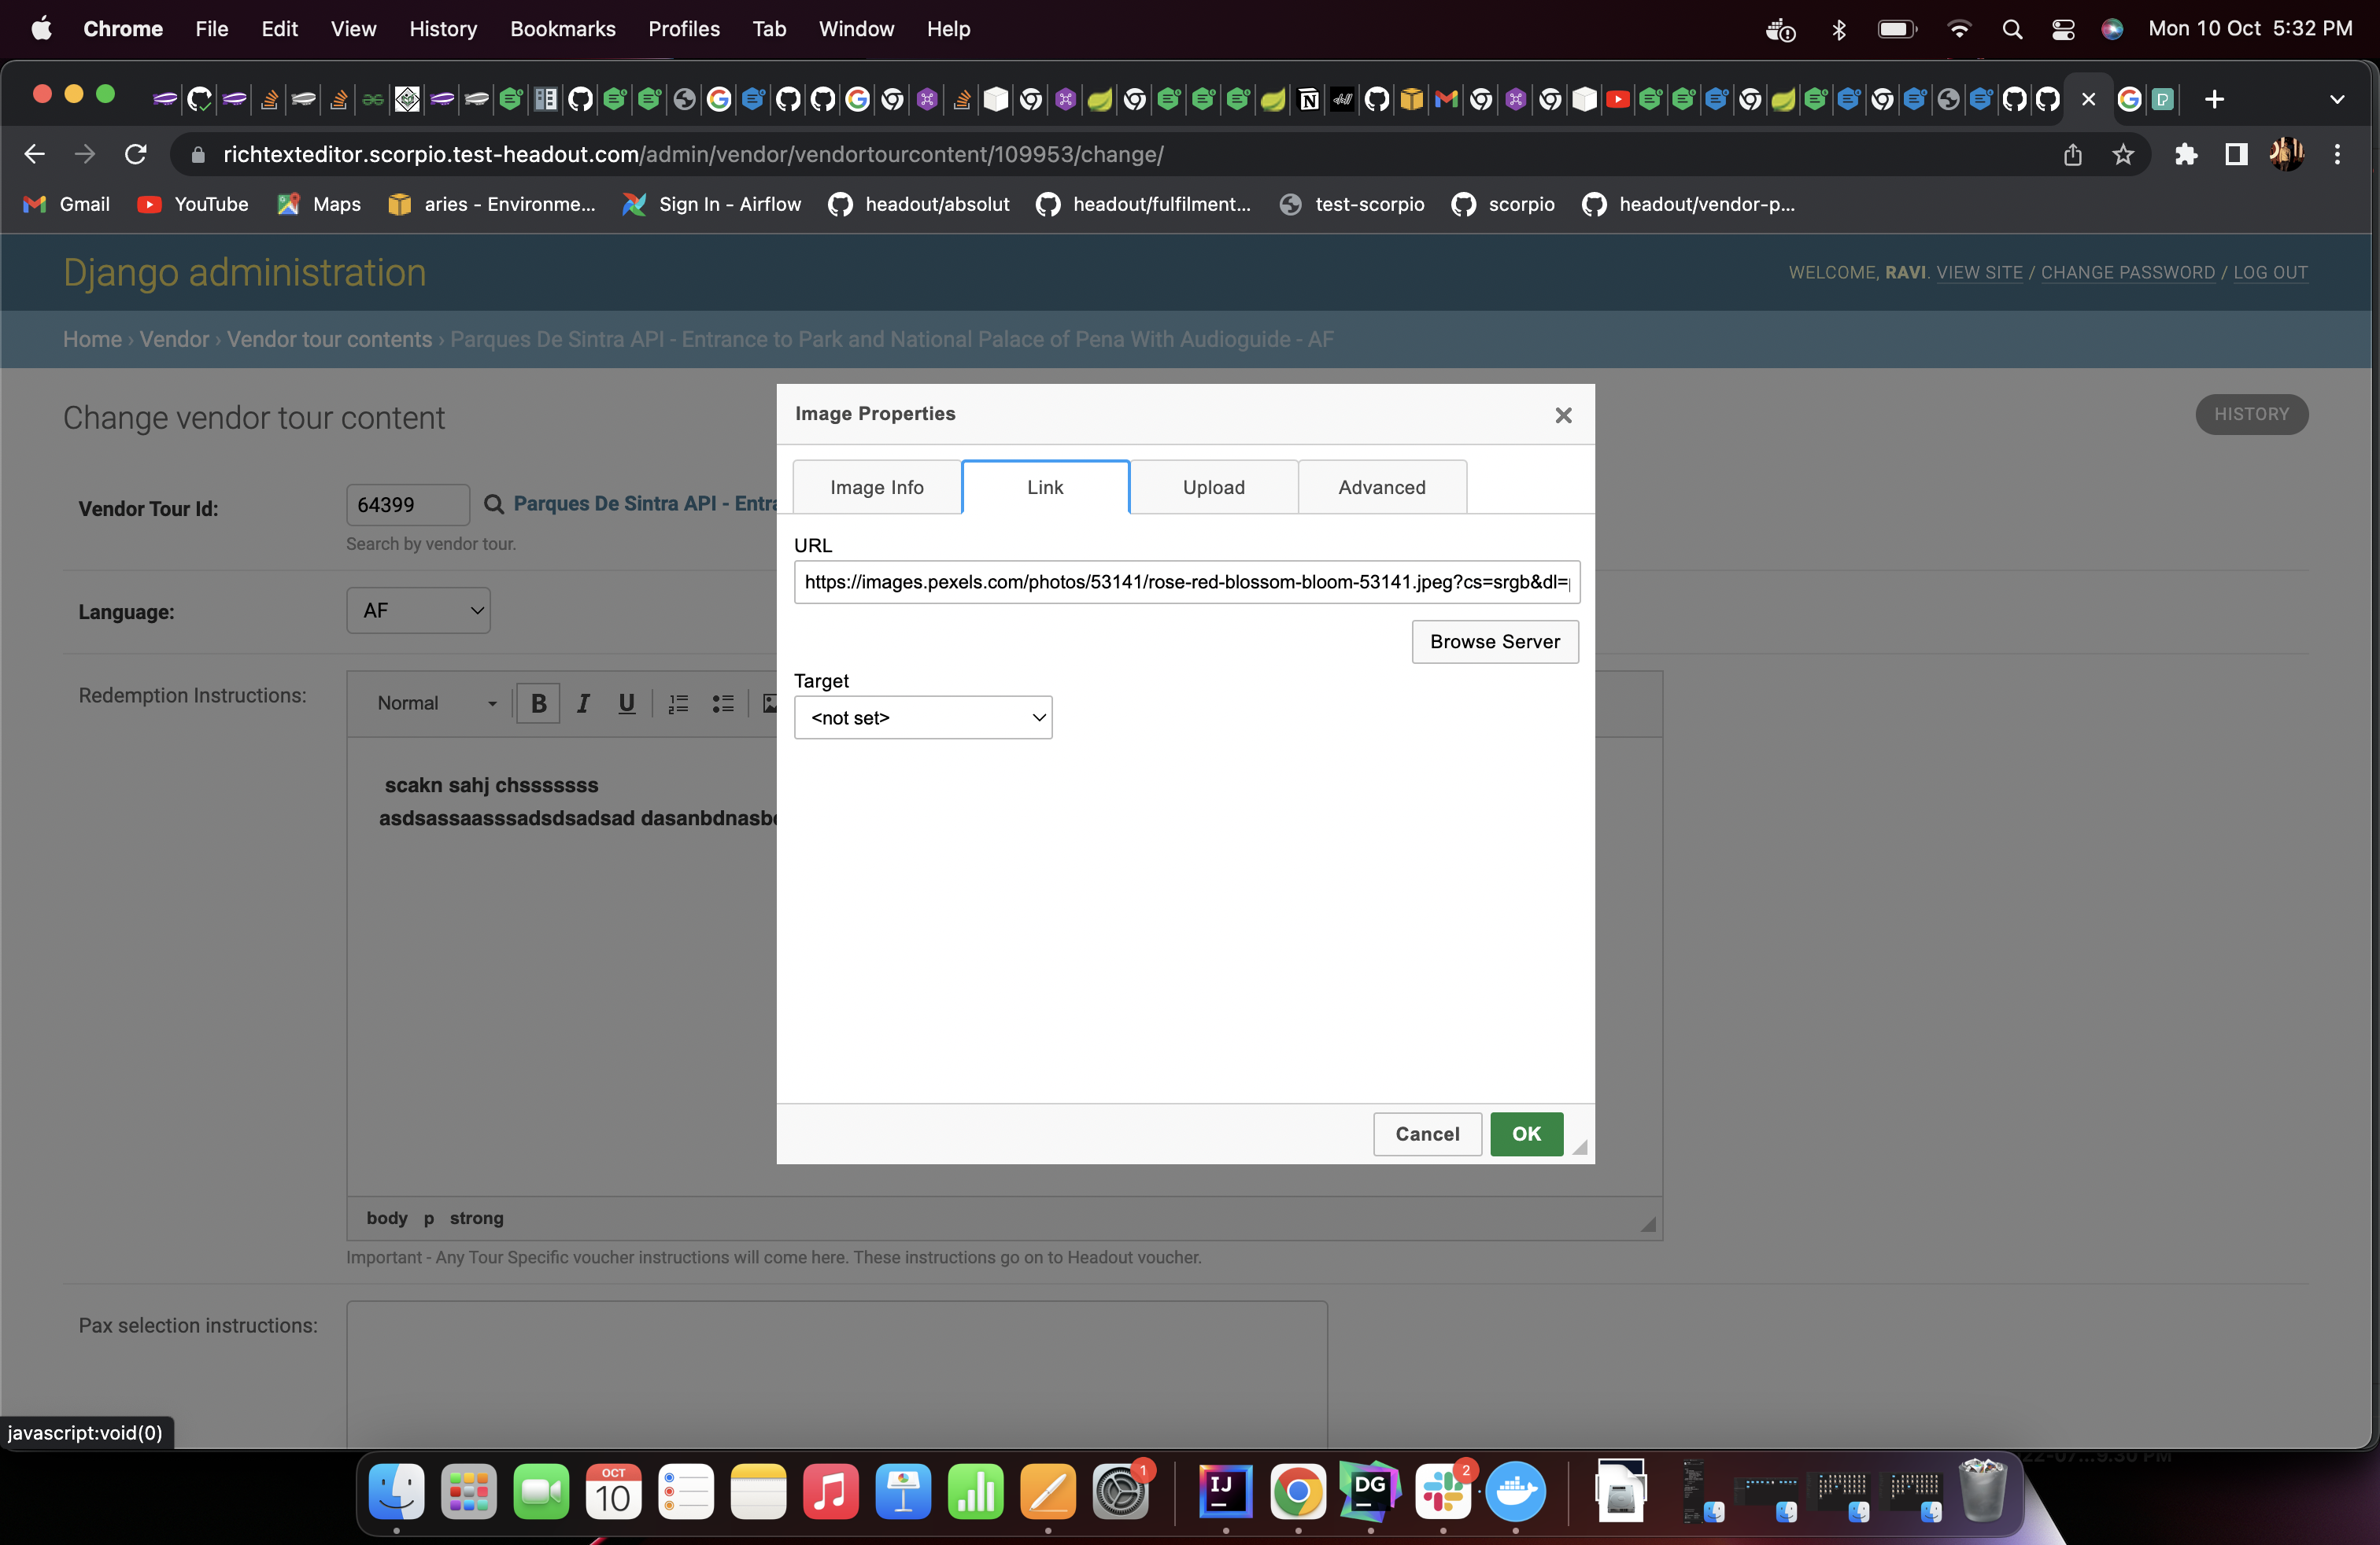Open Calendar from the dock
The height and width of the screenshot is (1545, 2380).
tap(613, 1492)
